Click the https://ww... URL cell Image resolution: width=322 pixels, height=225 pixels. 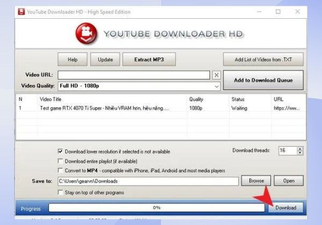tap(287, 108)
